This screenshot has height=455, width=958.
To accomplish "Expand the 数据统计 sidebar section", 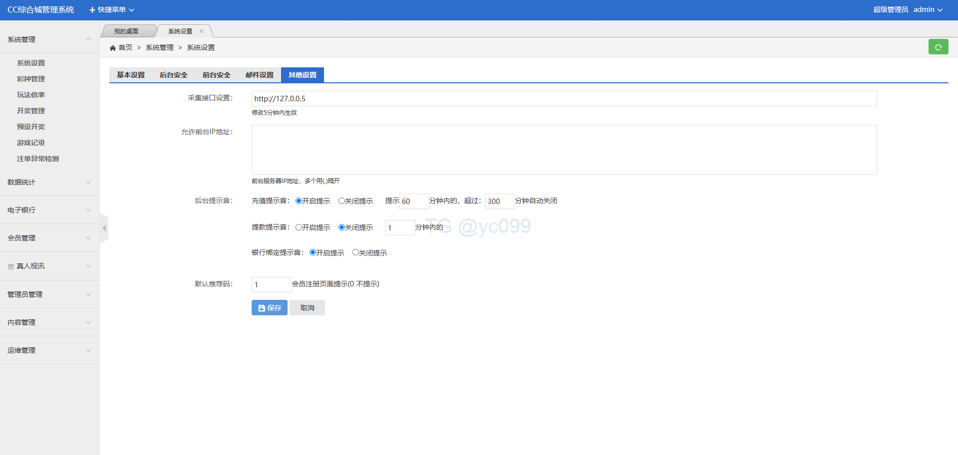I will [x=49, y=182].
